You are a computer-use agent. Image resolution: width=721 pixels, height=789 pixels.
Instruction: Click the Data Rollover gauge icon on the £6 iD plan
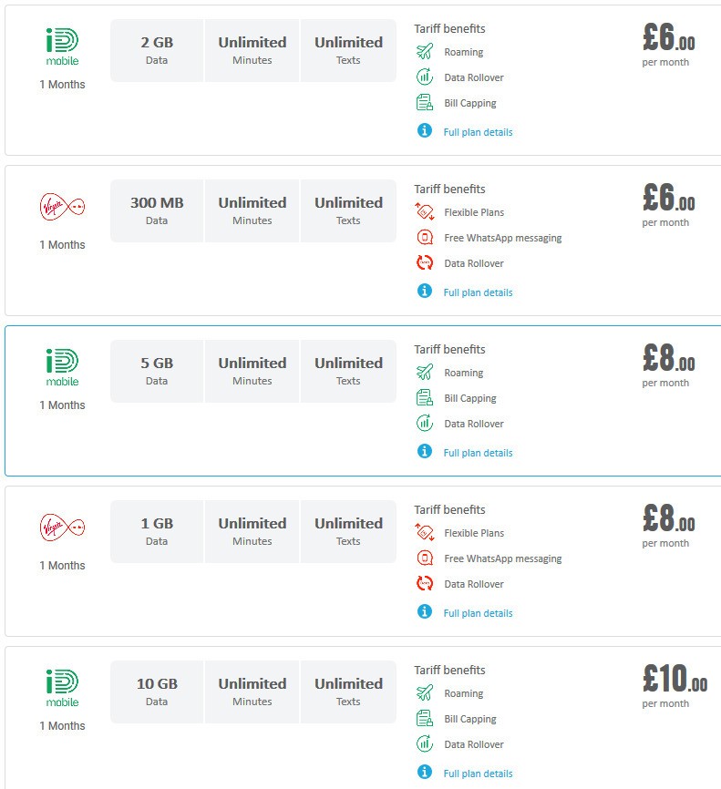tap(425, 77)
